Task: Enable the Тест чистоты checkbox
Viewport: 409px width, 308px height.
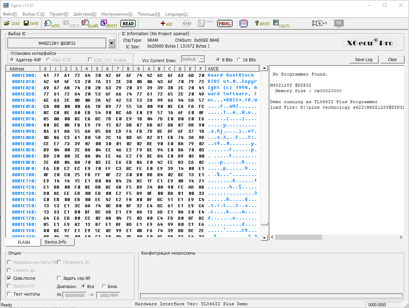Action: [9, 294]
